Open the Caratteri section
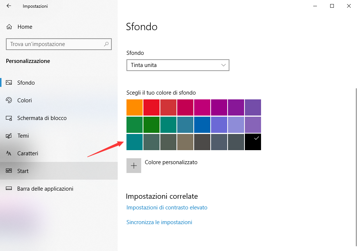 [x=59, y=153]
